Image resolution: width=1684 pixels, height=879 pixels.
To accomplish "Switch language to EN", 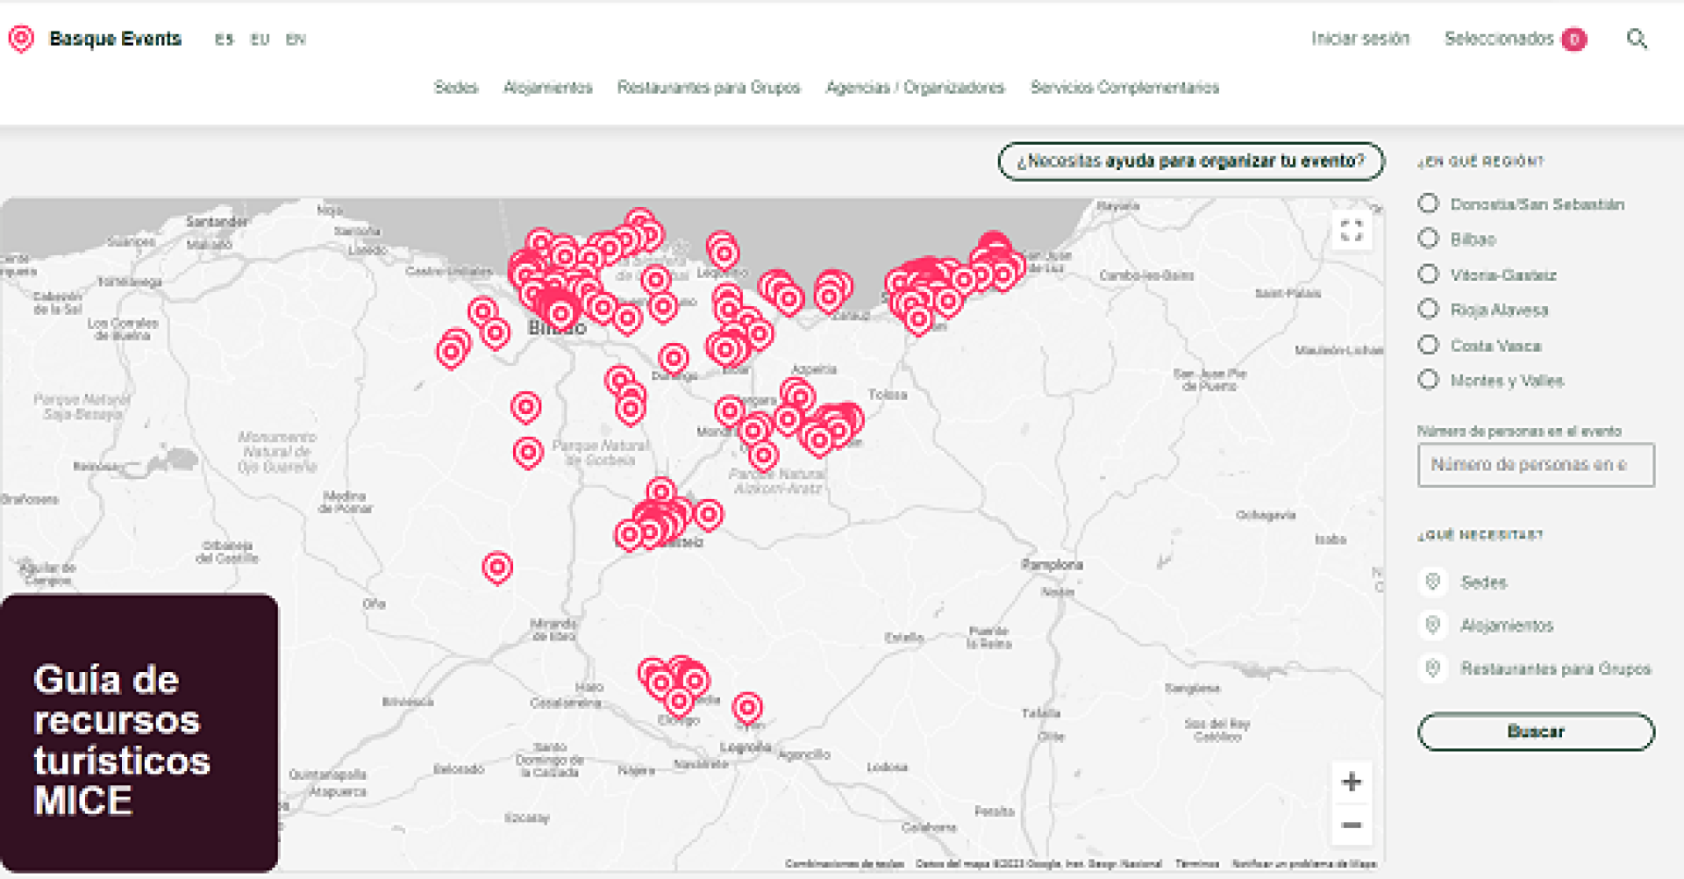I will (296, 39).
